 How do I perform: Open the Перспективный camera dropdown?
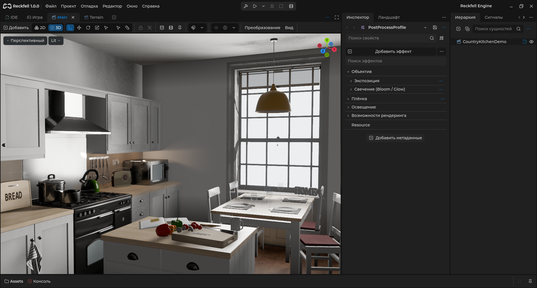(x=25, y=41)
